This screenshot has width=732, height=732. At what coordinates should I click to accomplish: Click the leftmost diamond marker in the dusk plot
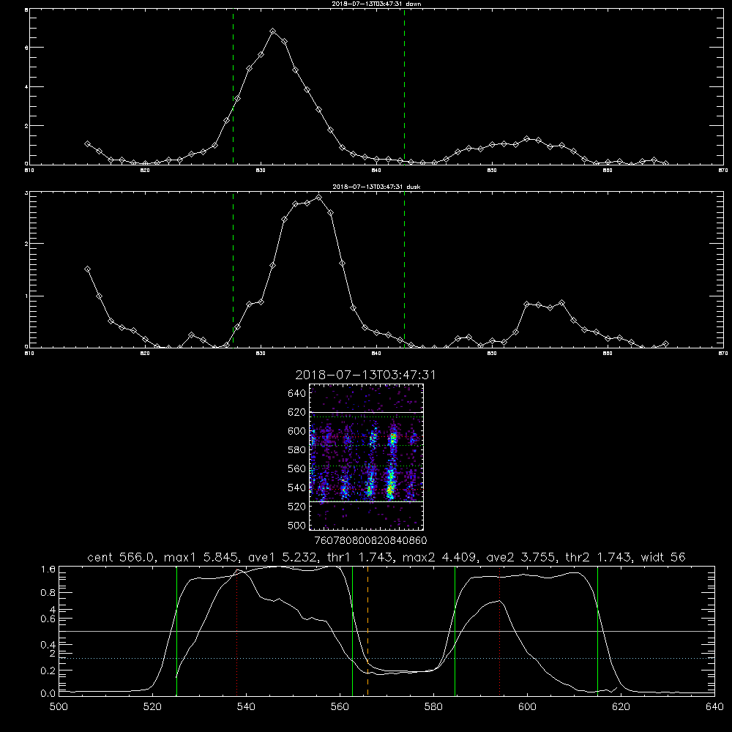[87, 269]
